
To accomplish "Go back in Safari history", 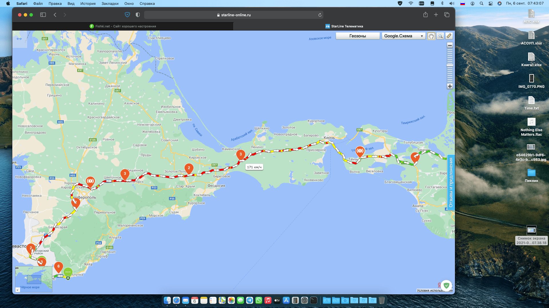I will click(x=55, y=15).
